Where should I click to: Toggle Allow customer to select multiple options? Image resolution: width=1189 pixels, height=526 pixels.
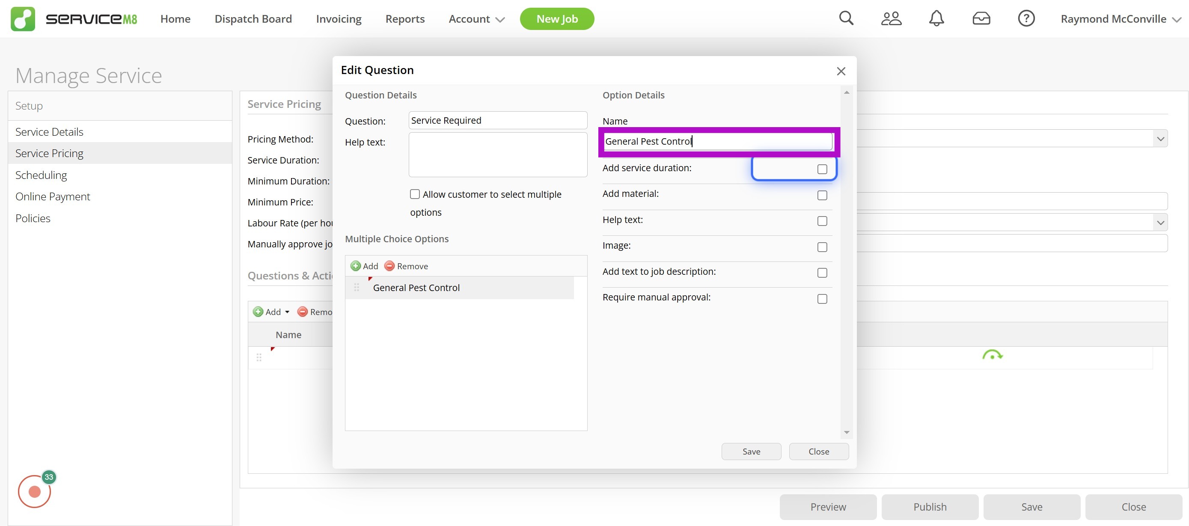pyautogui.click(x=414, y=194)
